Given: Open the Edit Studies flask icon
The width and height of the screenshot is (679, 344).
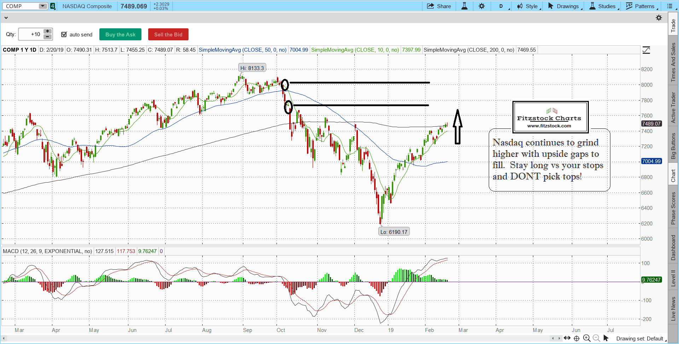Looking at the screenshot, I should [x=464, y=6].
